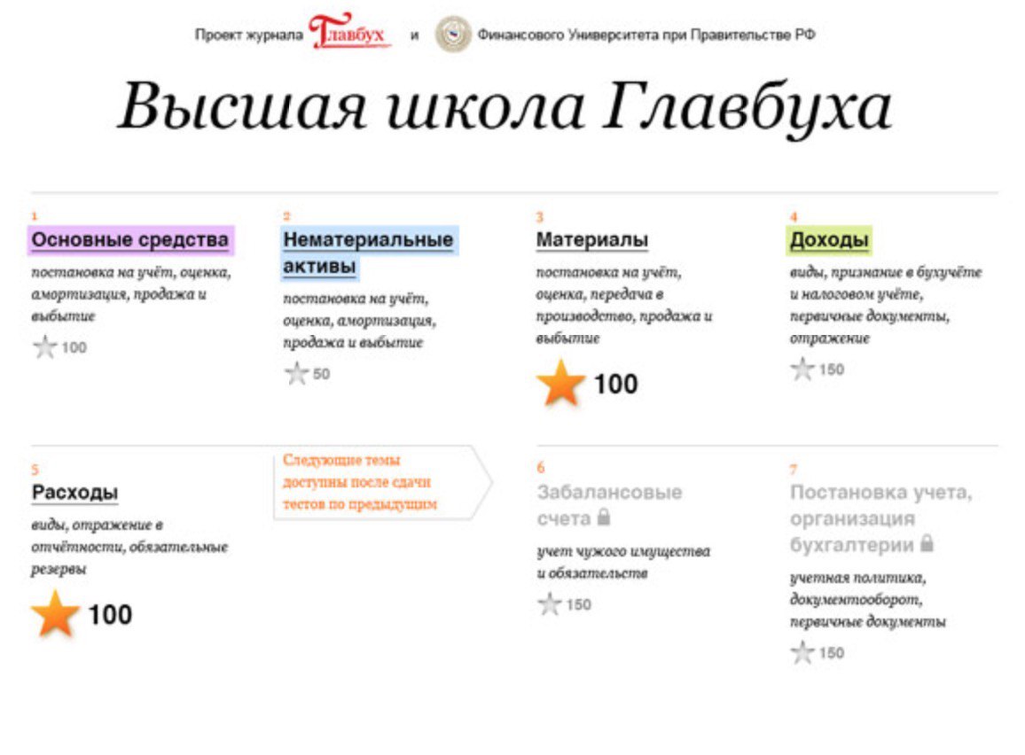Select the locked Забалансовые счета topic

[x=609, y=505]
